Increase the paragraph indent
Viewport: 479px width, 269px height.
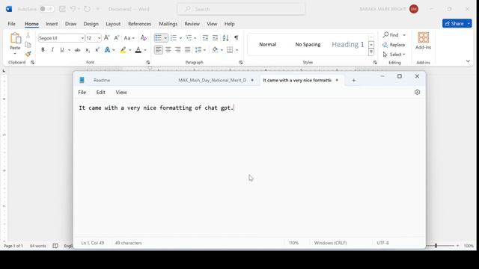(x=215, y=38)
